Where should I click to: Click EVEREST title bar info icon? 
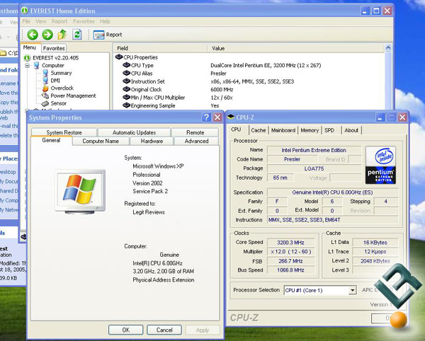(x=24, y=11)
